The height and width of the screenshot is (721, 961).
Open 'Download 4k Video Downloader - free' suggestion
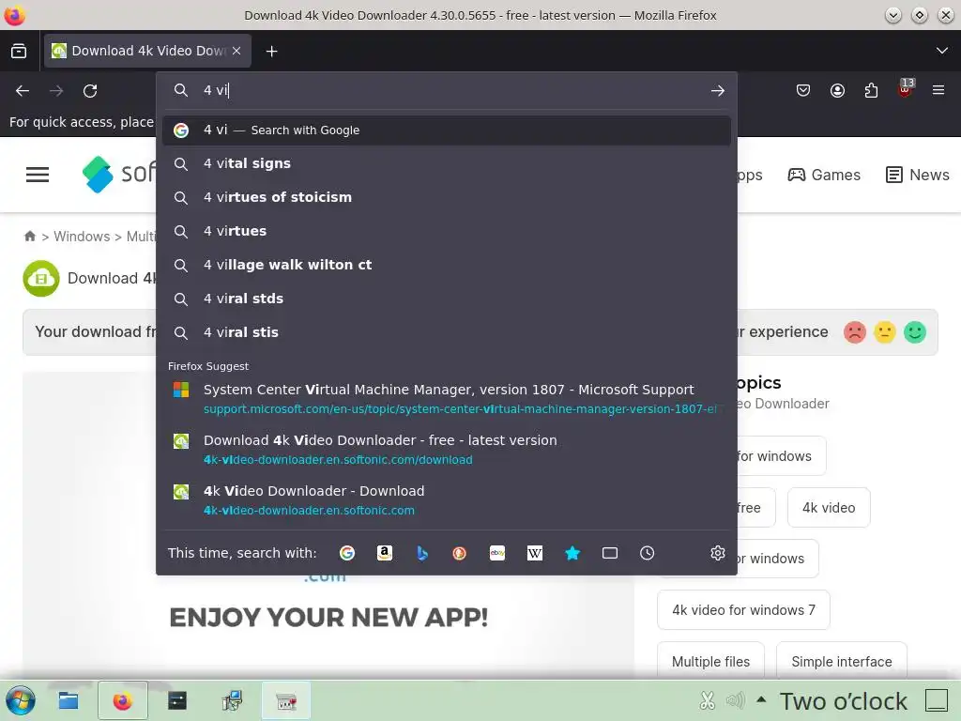tap(447, 450)
